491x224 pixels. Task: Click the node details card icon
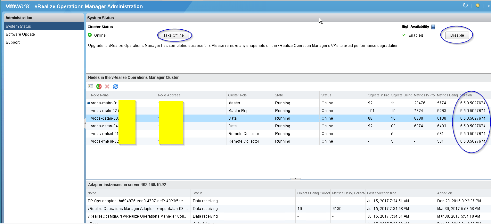click(91, 86)
